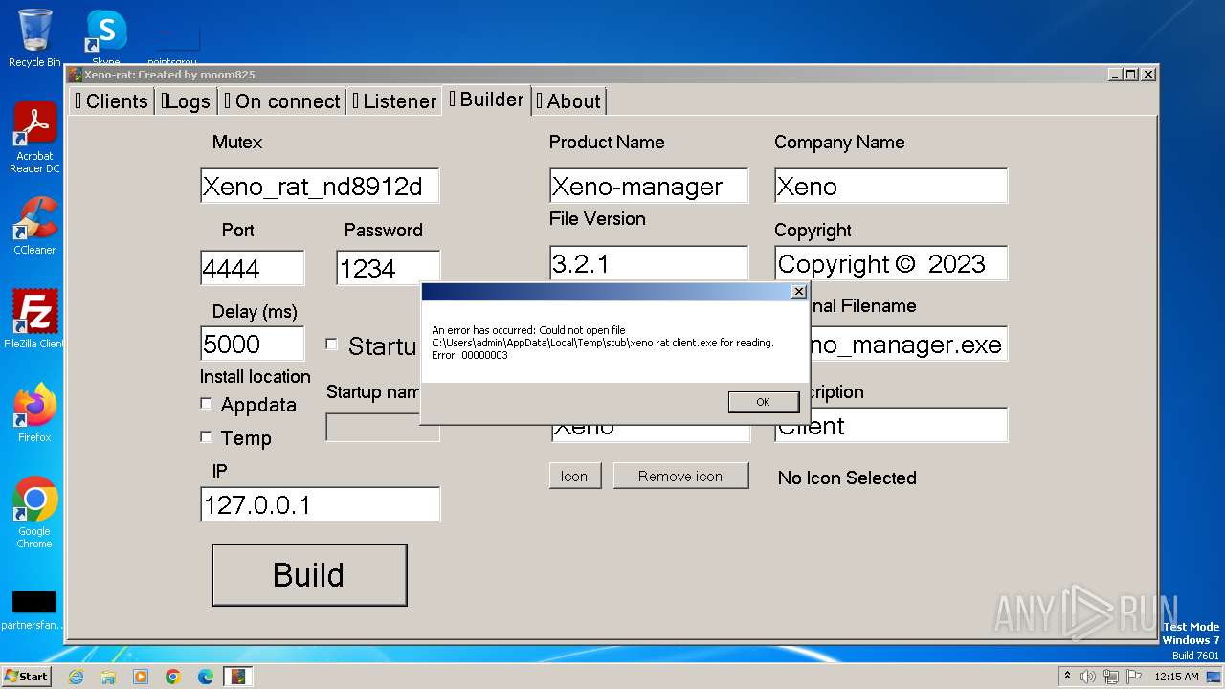Viewport: 1225px width, 689px height.
Task: Select Xeno-rat taskbar item
Action: click(x=238, y=677)
